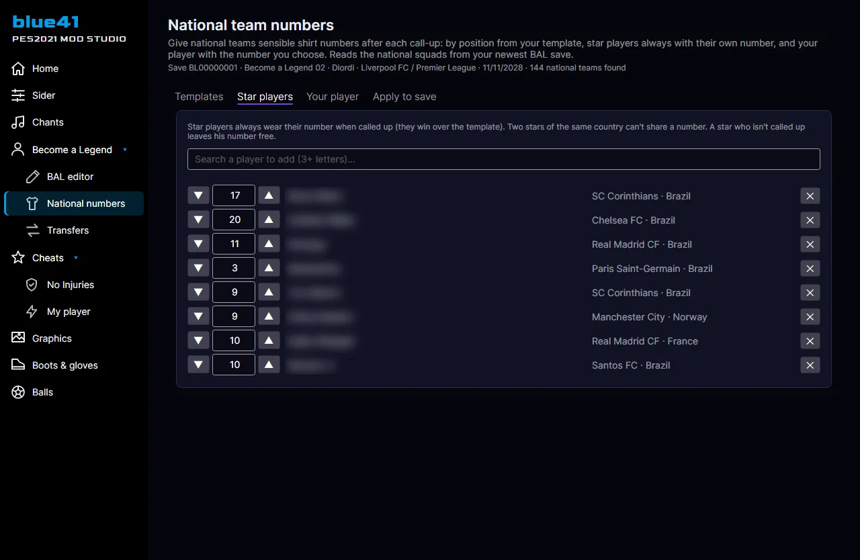This screenshot has height=560, width=860.
Task: Remove the Paris Saint-Germain star player
Action: (810, 269)
